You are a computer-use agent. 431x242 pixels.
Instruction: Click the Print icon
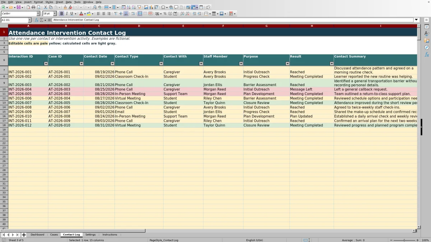(33, 7)
